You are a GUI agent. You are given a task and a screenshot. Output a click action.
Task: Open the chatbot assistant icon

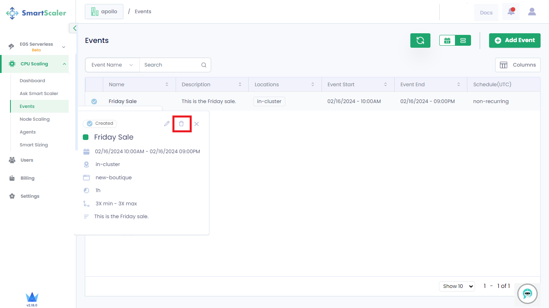(x=527, y=294)
